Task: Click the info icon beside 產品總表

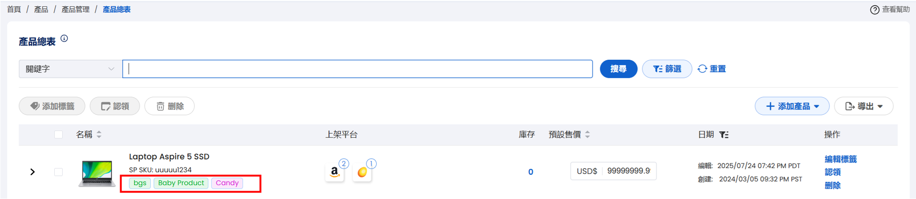Action: [64, 38]
